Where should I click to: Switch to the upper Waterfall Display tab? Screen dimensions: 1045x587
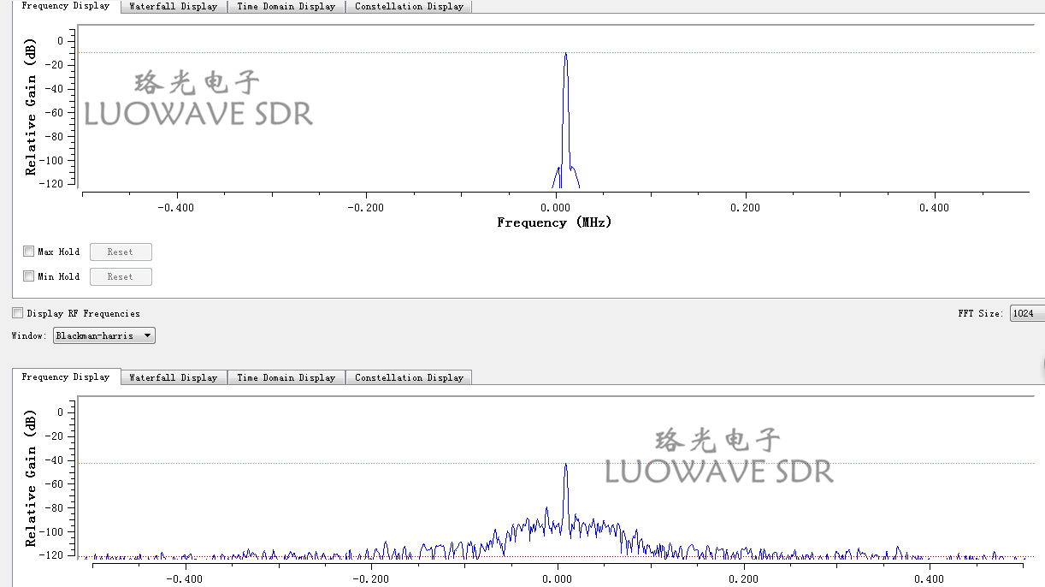(173, 7)
